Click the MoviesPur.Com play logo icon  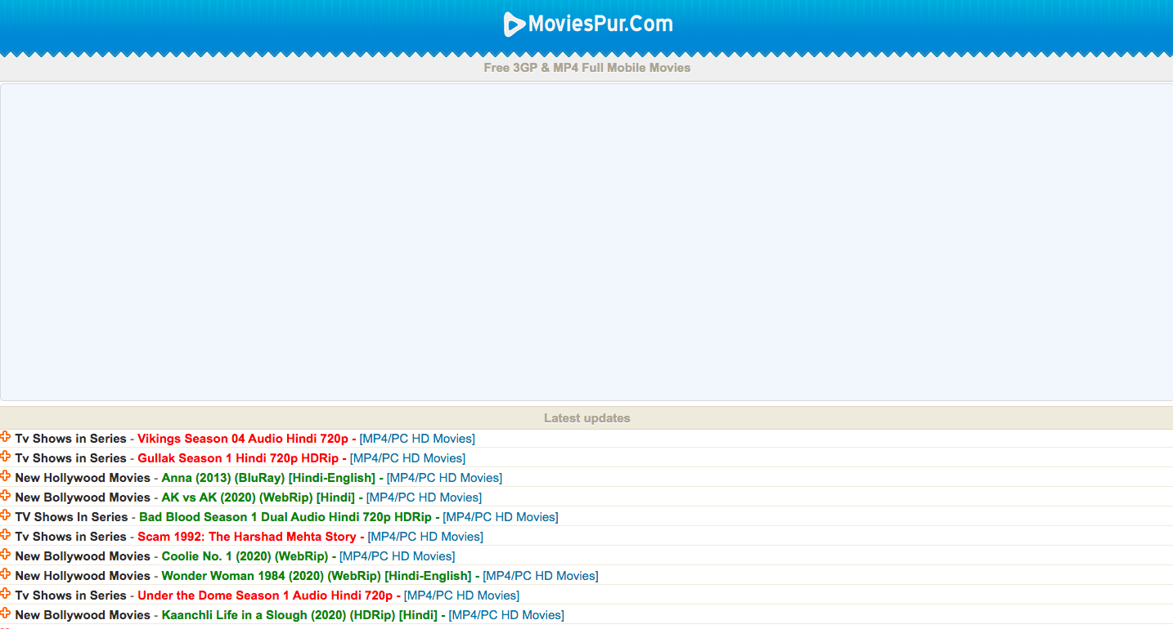coord(514,25)
